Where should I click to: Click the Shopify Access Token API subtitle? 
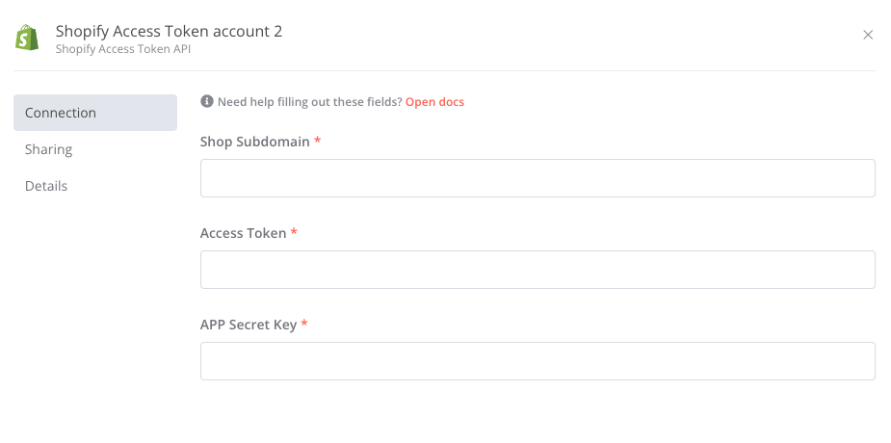click(123, 49)
